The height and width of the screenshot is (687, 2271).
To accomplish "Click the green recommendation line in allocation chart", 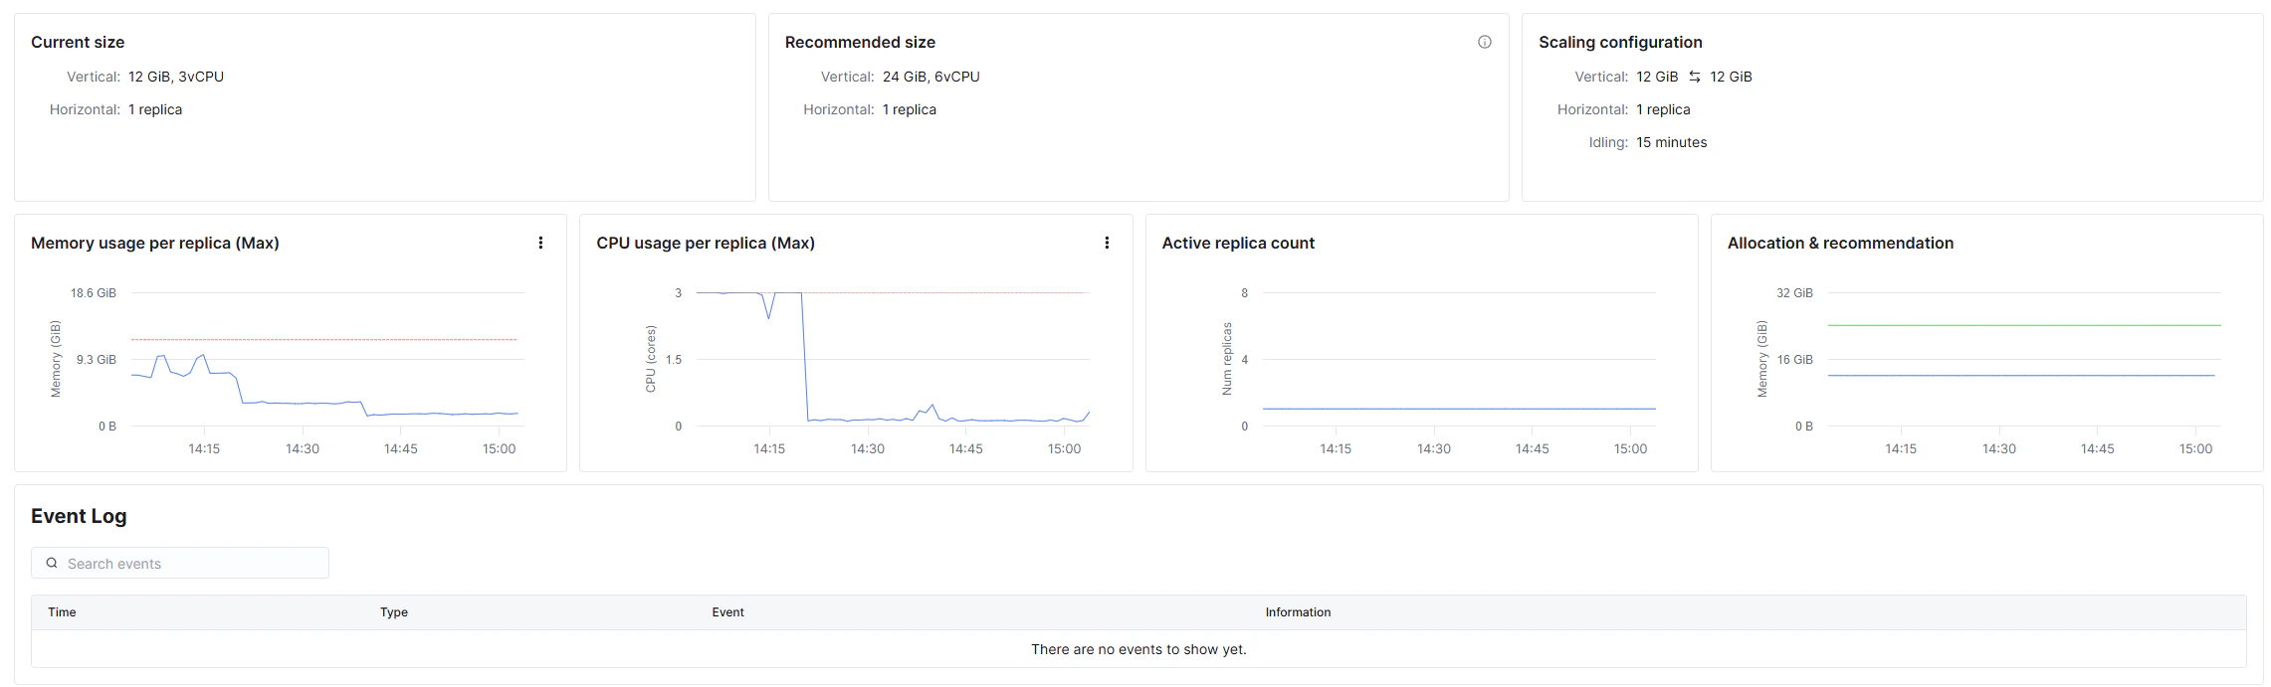I will click(x=2024, y=325).
